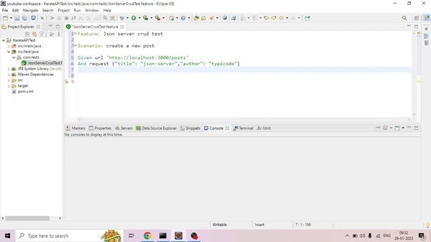Open the Help menu

107,10
